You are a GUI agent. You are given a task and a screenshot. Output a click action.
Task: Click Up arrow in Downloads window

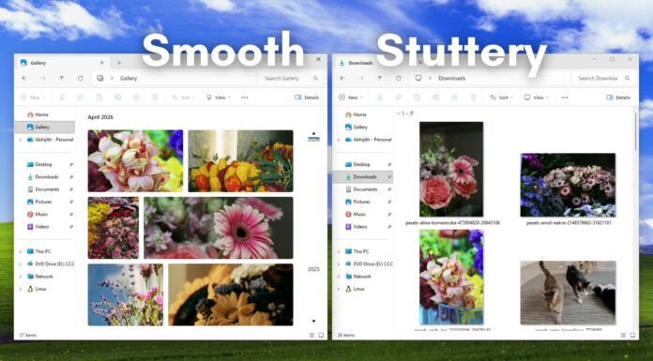380,78
